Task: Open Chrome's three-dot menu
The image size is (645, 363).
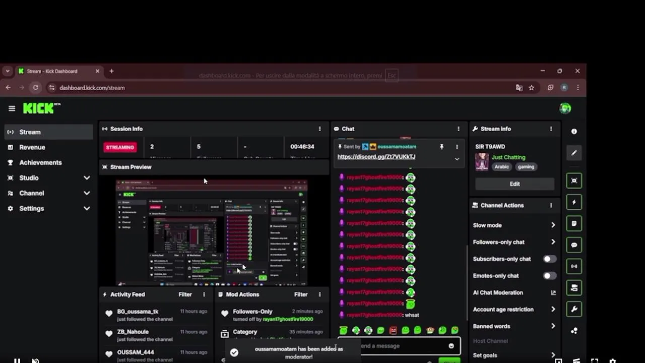Action: [577, 88]
